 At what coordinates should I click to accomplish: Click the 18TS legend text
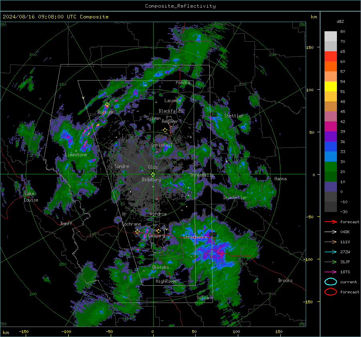345,272
